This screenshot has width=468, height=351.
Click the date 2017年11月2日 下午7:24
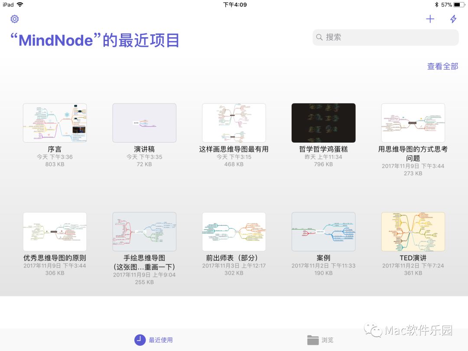pyautogui.click(x=413, y=266)
